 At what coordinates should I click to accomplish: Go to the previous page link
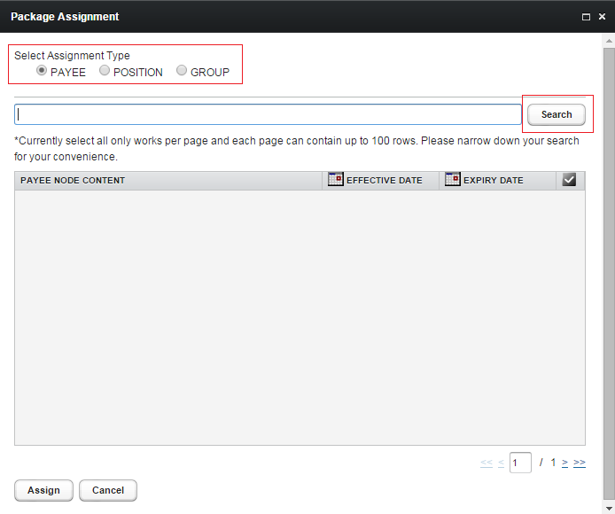click(x=501, y=463)
